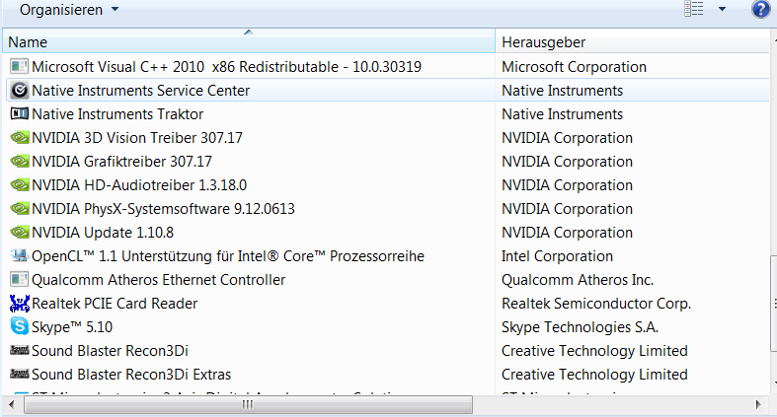Viewport: 777px width, 417px height.
Task: Click the NVIDIA HD-Audiotreiber icon
Action: click(x=20, y=185)
